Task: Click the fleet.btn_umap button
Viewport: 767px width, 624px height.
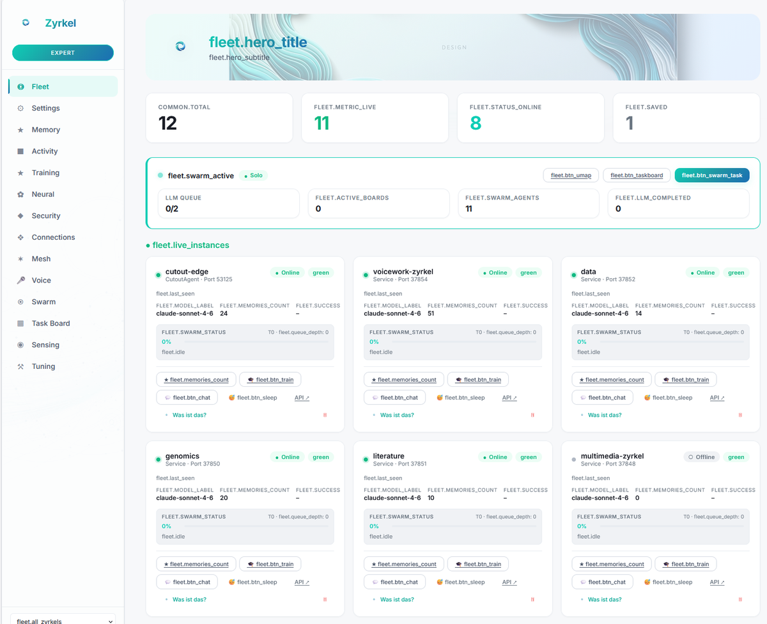Action: click(x=570, y=175)
